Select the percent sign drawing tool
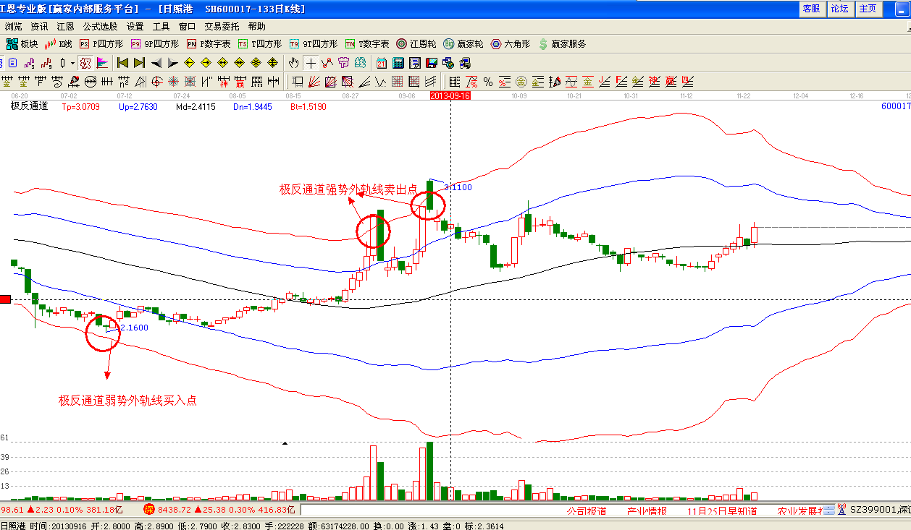 [x=488, y=81]
